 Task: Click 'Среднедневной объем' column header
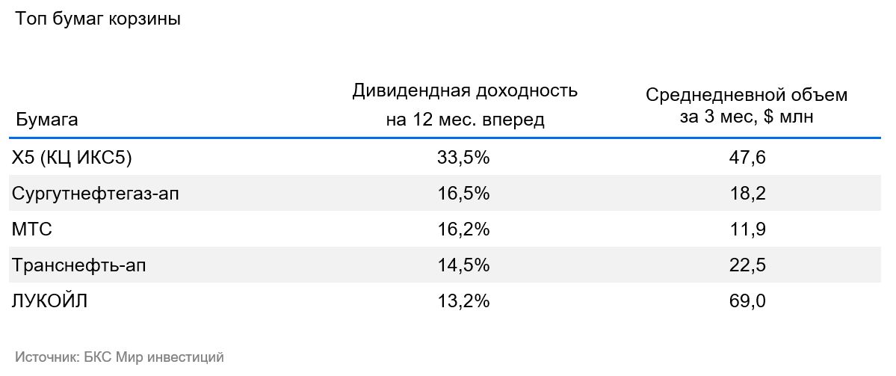[747, 105]
